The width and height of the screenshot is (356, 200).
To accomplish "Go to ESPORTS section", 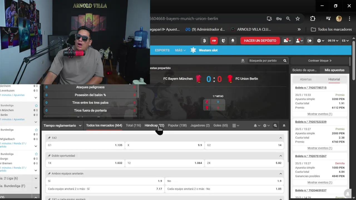I will click(162, 50).
